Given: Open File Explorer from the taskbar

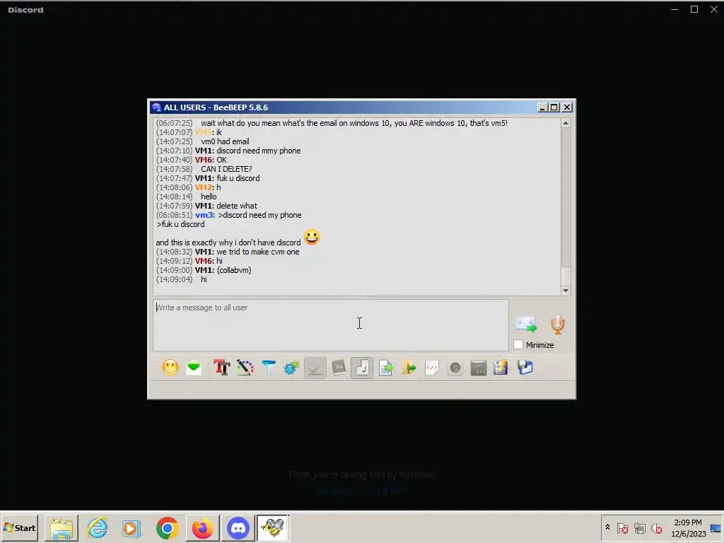Looking at the screenshot, I should tap(62, 527).
